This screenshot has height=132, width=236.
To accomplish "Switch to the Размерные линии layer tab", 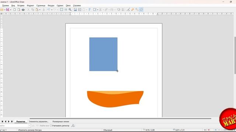I will point(60,121).
